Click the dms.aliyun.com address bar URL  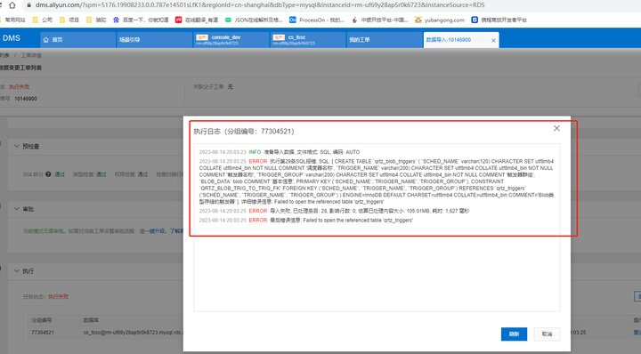click(x=260, y=5)
